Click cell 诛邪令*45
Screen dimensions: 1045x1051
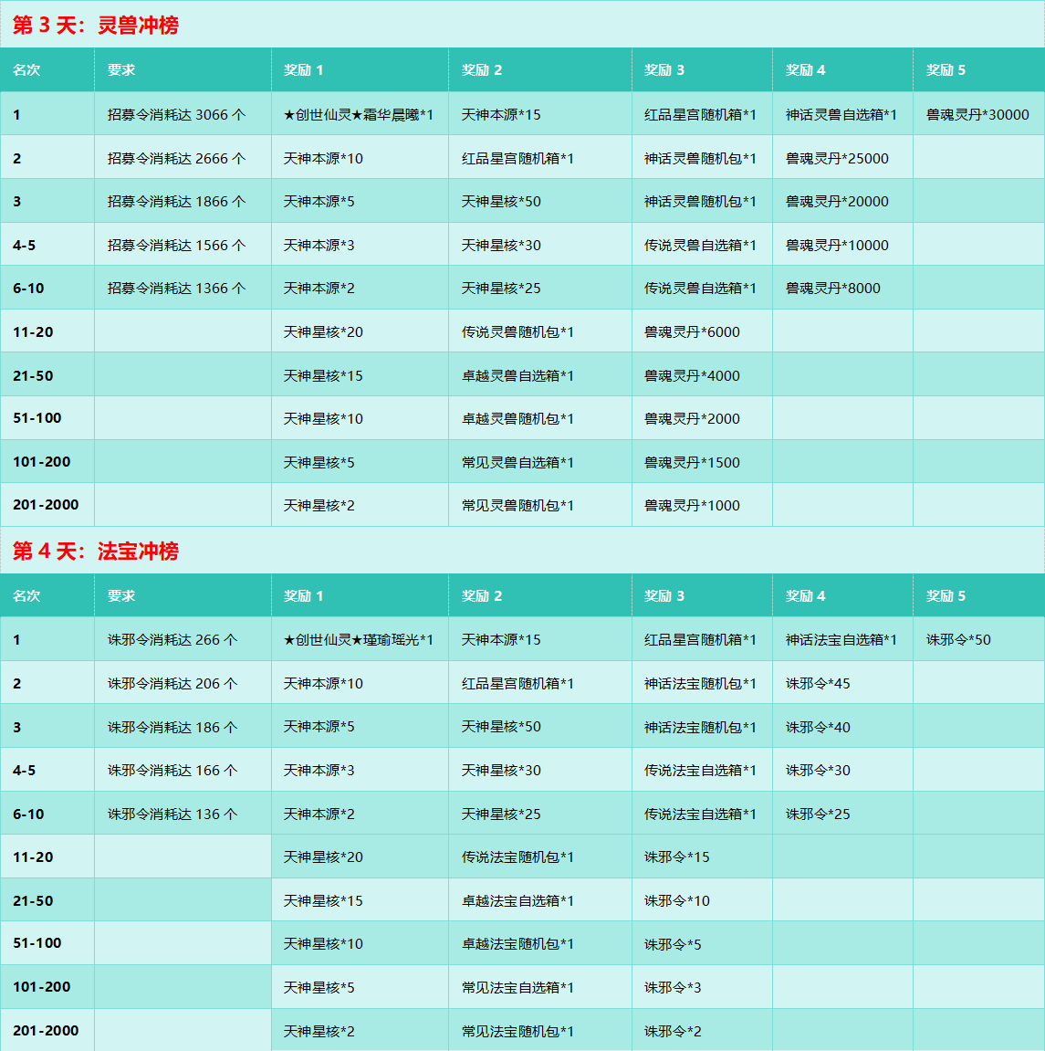point(818,684)
